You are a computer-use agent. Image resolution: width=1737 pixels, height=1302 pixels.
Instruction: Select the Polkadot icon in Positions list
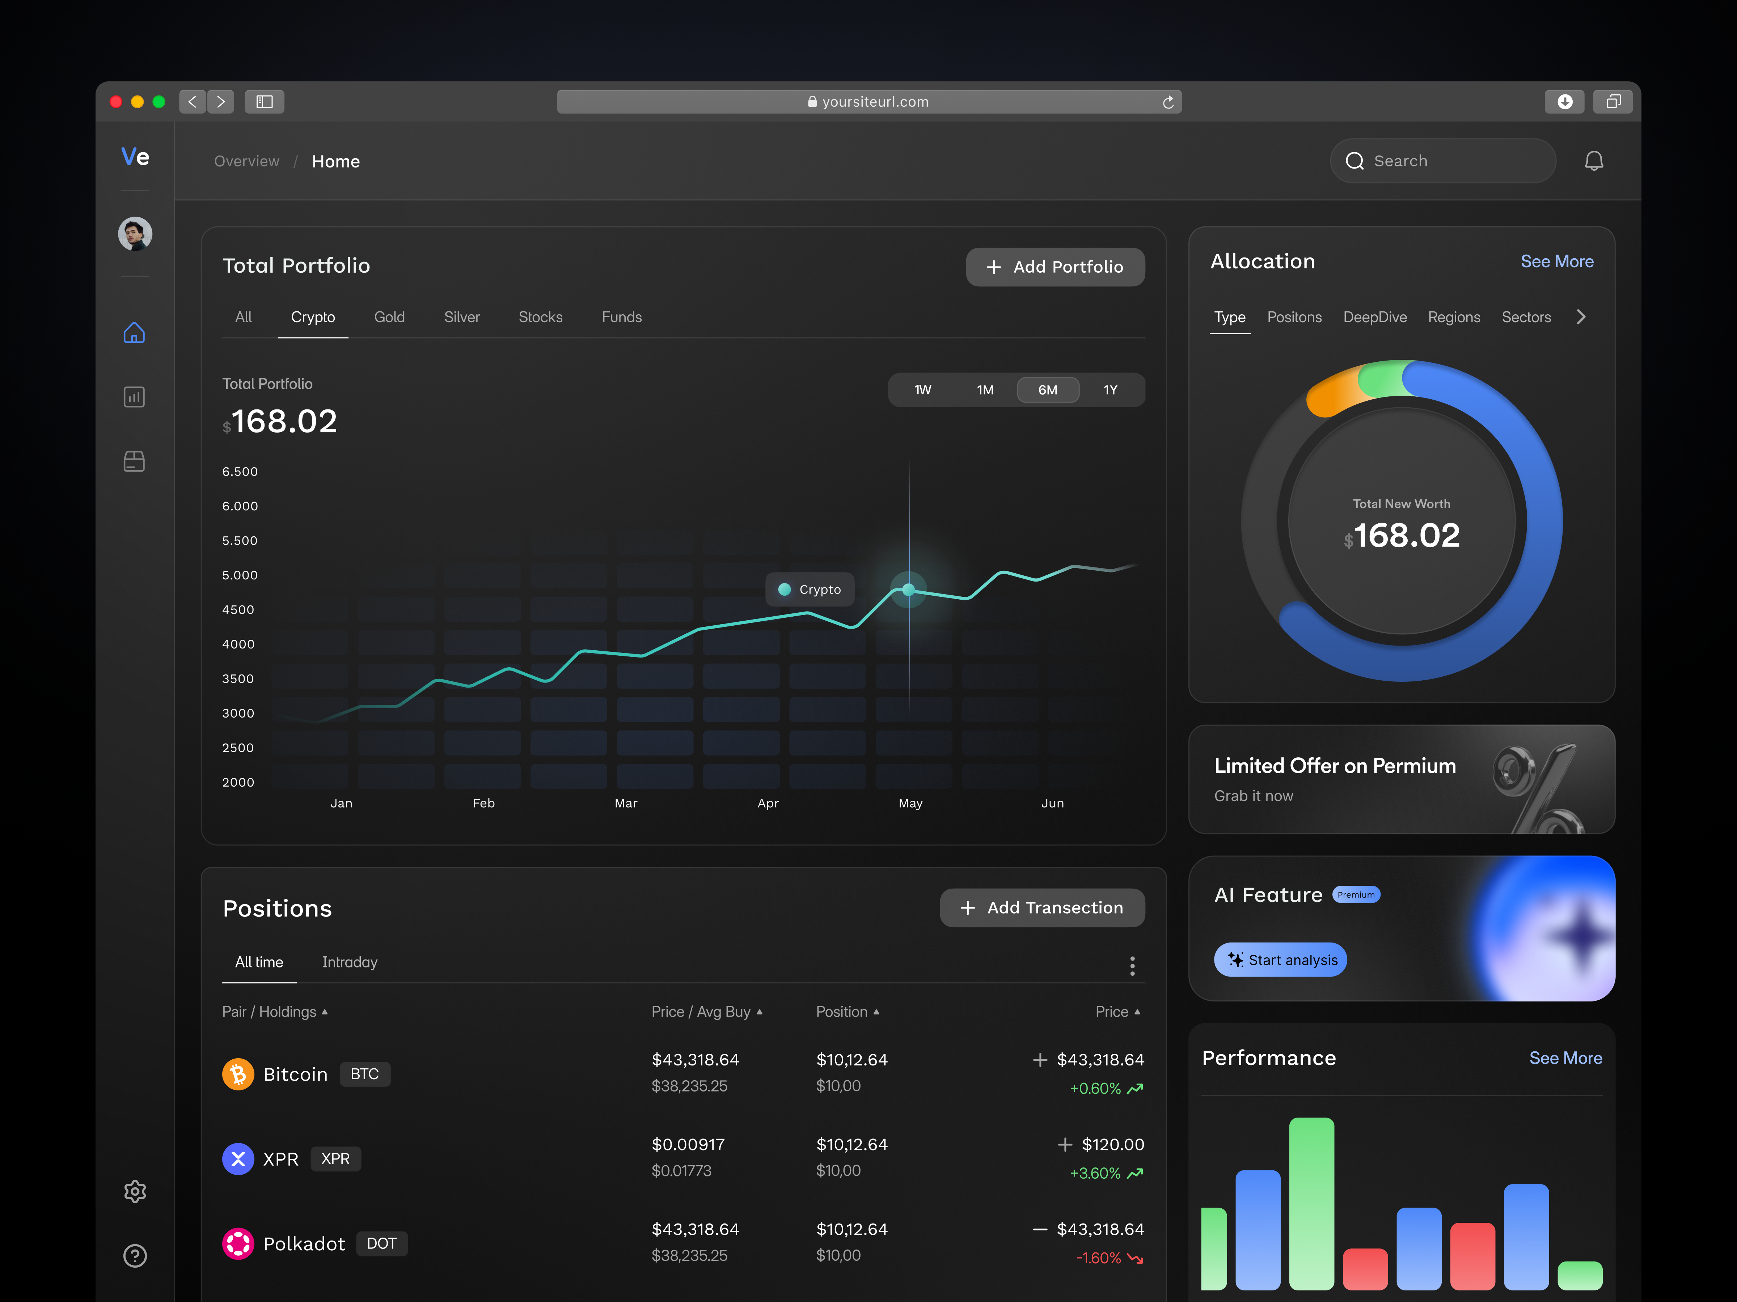point(238,1243)
